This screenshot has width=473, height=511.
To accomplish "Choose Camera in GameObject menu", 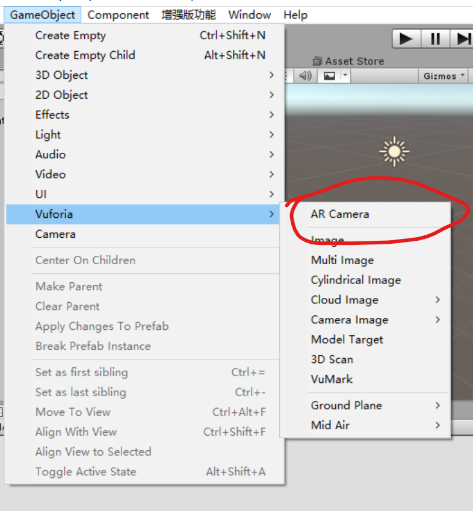I will pyautogui.click(x=143, y=234).
